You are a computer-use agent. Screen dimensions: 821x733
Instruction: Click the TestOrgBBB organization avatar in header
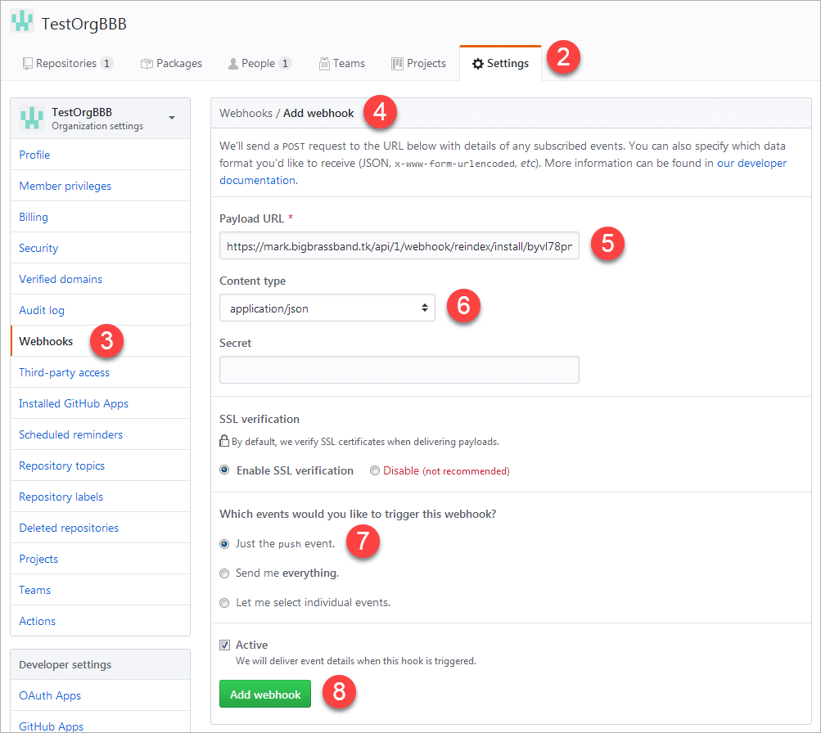tap(22, 21)
